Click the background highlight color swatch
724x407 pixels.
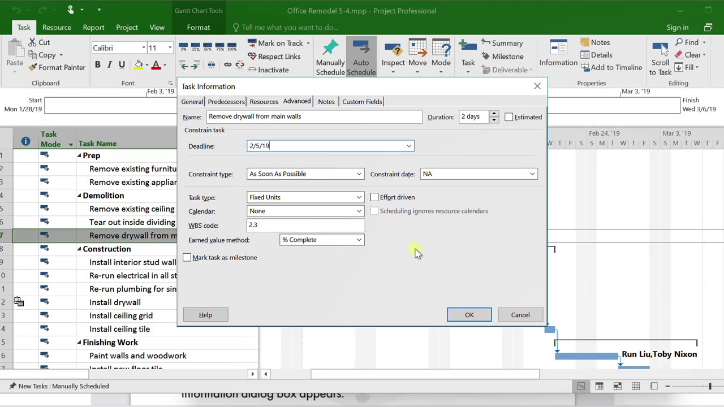138,65
